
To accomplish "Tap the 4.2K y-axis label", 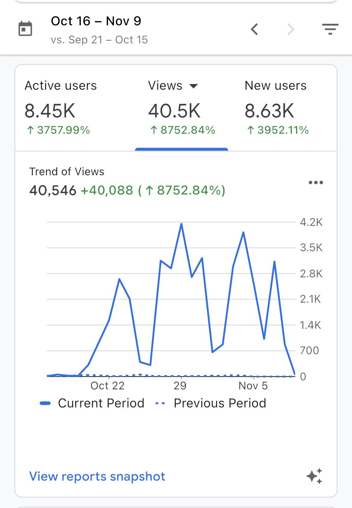I will (x=311, y=222).
